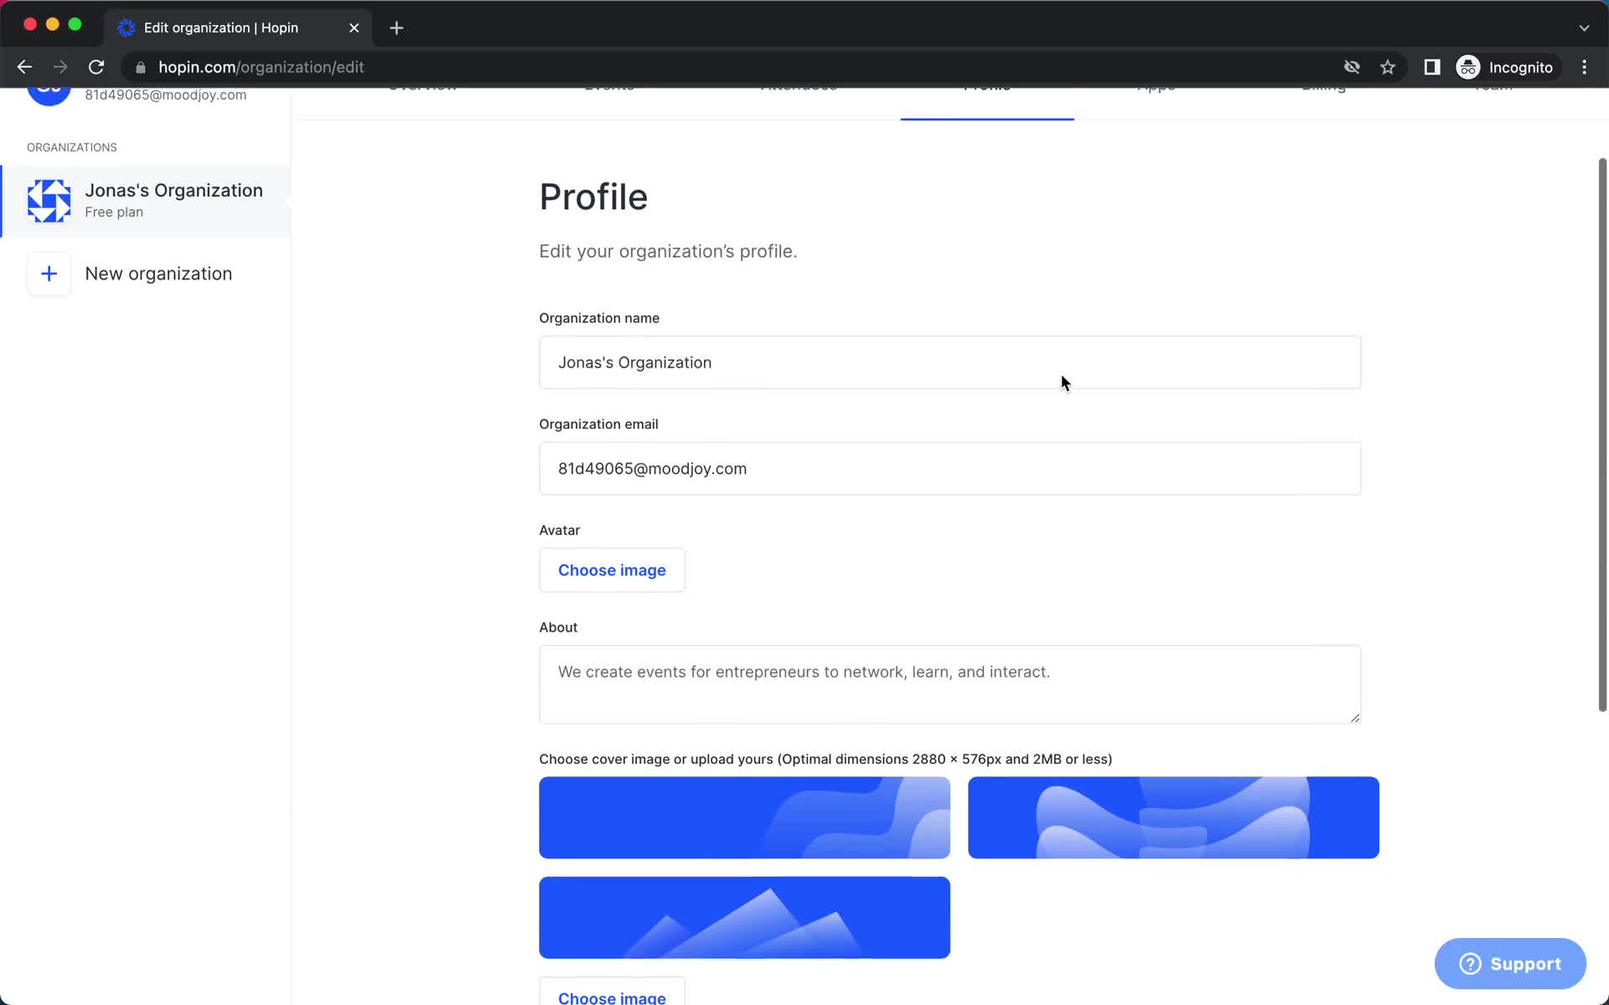Click inside the Organization name input field
The width and height of the screenshot is (1609, 1005).
(x=949, y=363)
